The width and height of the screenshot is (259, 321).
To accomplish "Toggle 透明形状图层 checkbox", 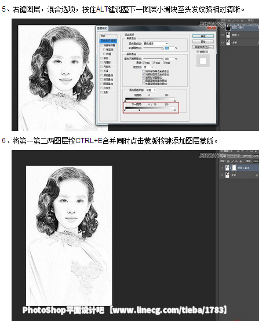I will click(x=144, y=78).
